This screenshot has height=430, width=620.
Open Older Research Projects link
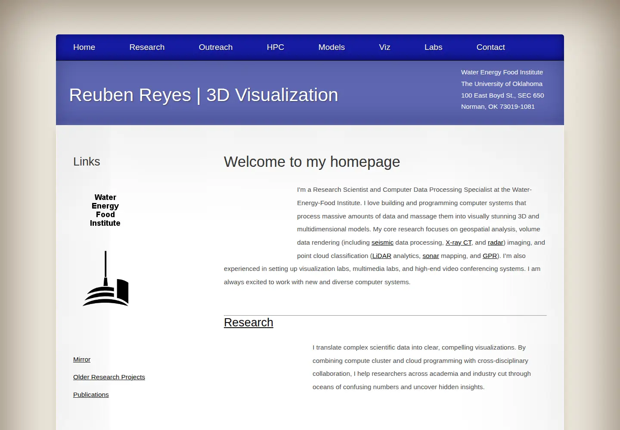coord(109,377)
